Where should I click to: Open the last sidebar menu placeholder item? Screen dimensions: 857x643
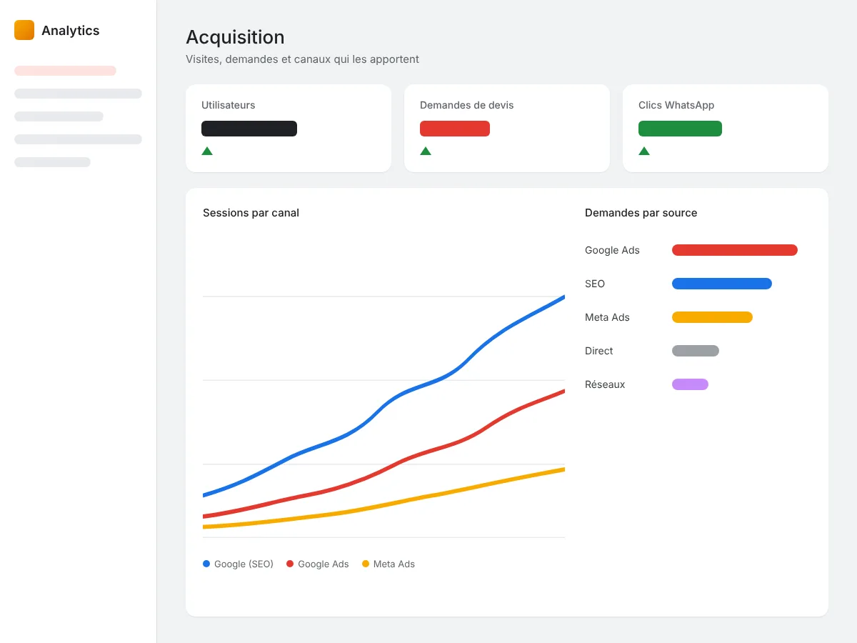(x=52, y=162)
